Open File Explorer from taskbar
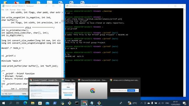 tap(32, 103)
